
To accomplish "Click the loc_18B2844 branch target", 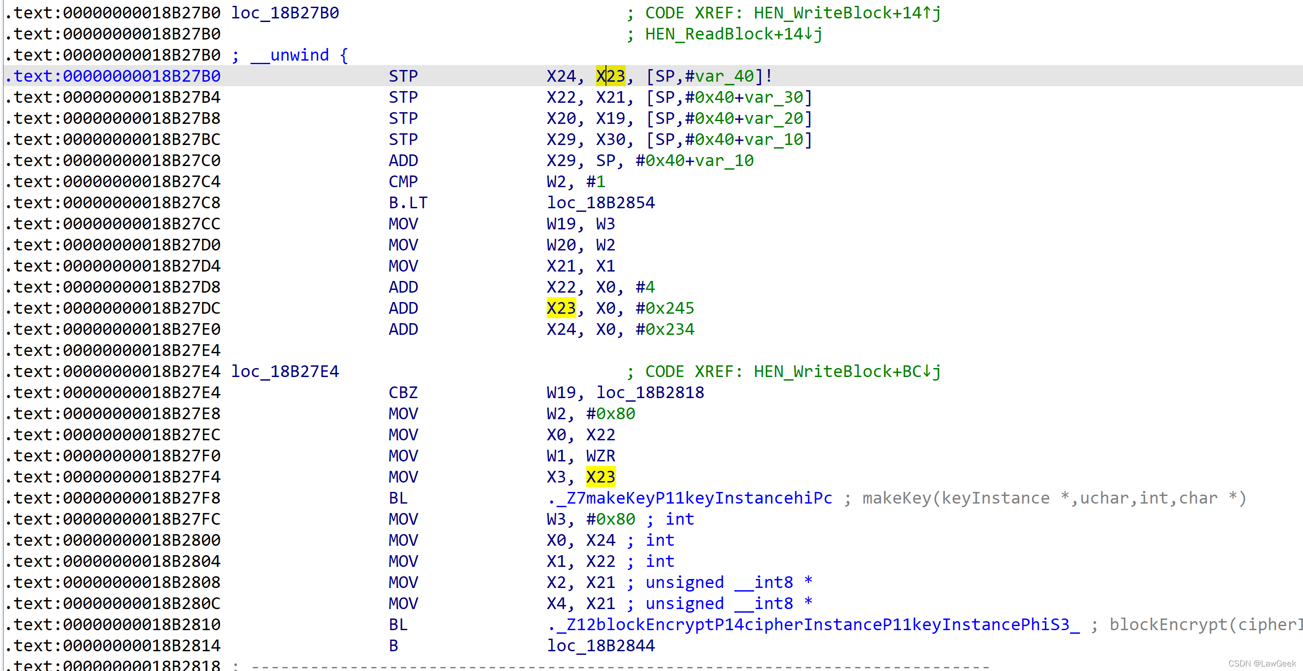I will pyautogui.click(x=601, y=646).
